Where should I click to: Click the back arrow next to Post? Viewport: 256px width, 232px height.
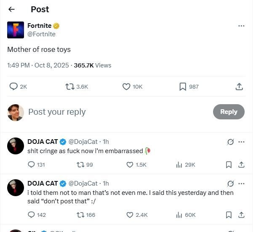[11, 9]
